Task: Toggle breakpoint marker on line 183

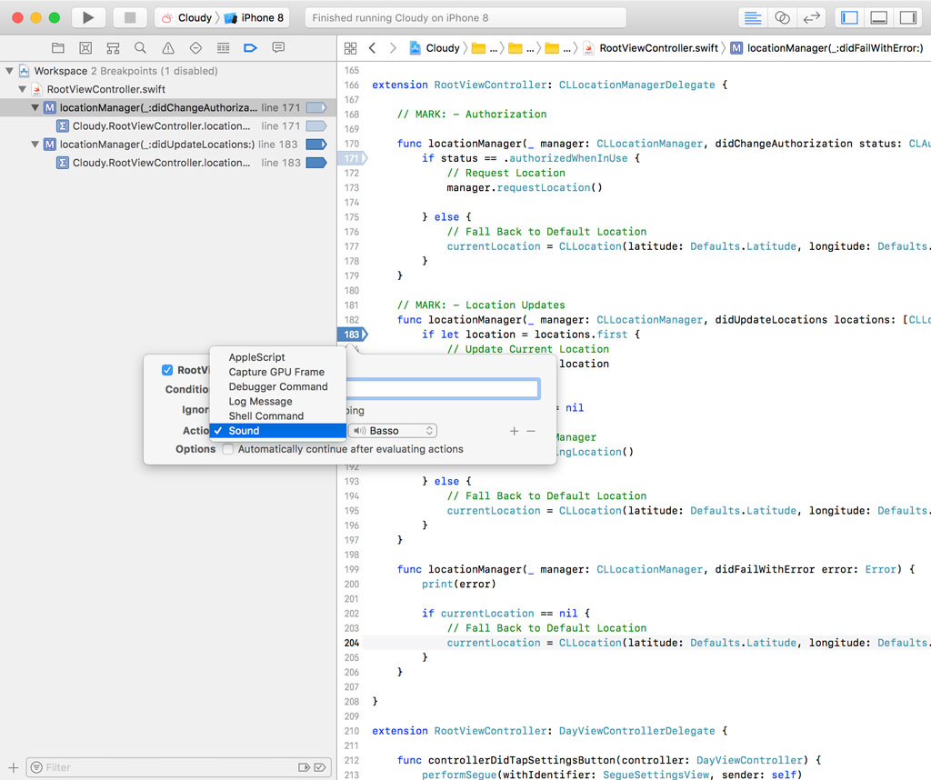Action: [x=353, y=334]
